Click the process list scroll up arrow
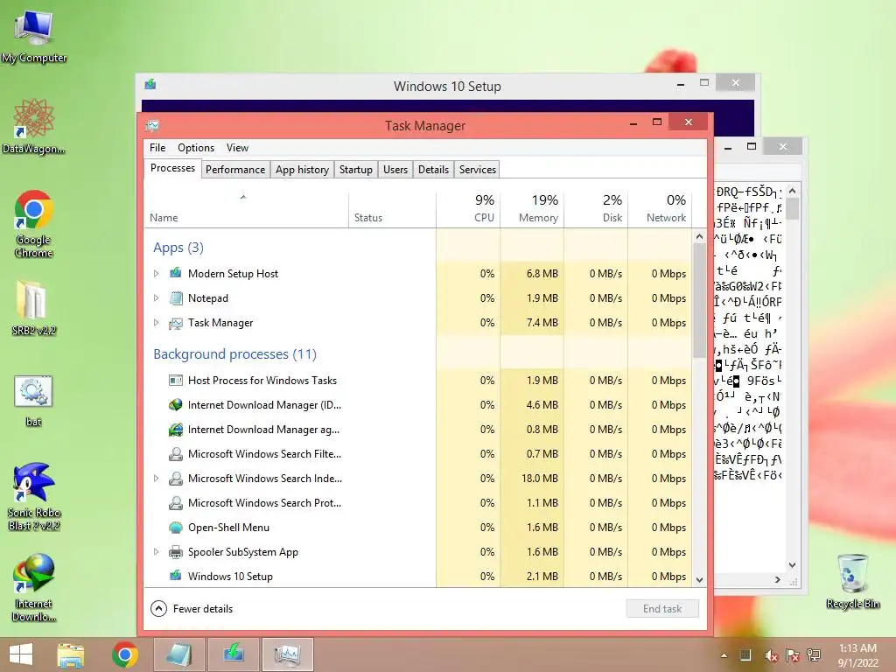This screenshot has height=672, width=896. point(699,236)
